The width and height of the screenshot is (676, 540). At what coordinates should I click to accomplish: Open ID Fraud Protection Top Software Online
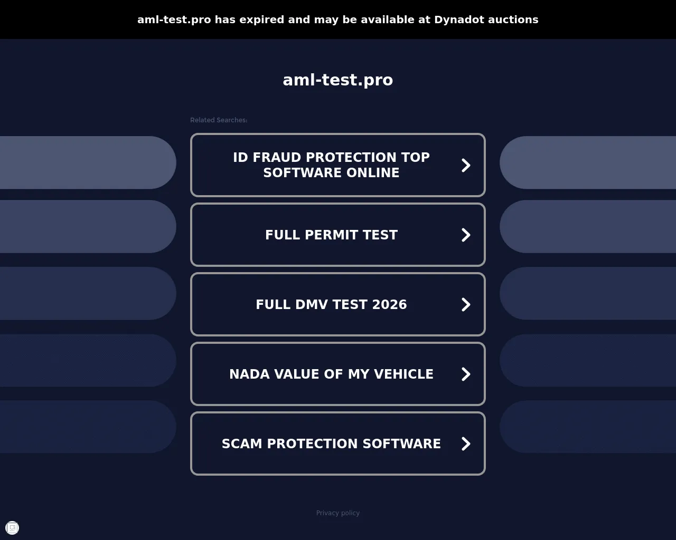point(338,165)
